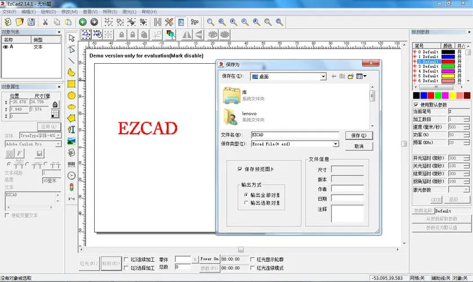Select the Vector file import tool
Screen dimensions: 473x282
pyautogui.click(x=72, y=152)
